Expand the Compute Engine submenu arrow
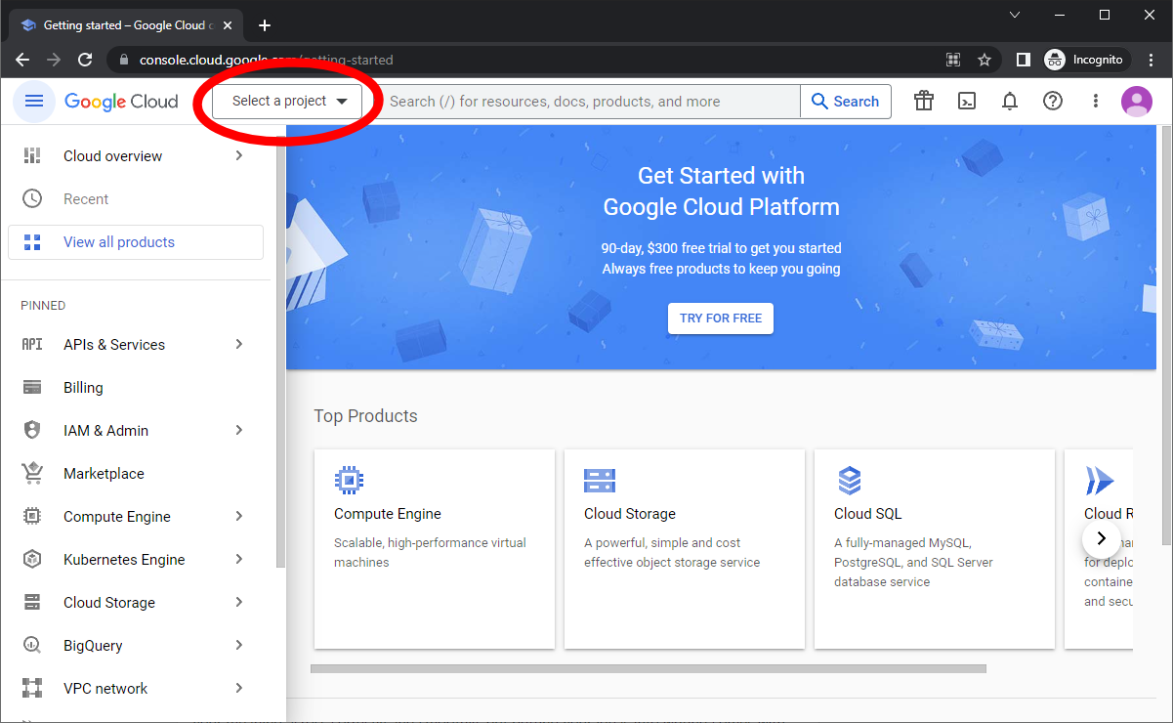Viewport: 1173px width, 723px height. 239,517
